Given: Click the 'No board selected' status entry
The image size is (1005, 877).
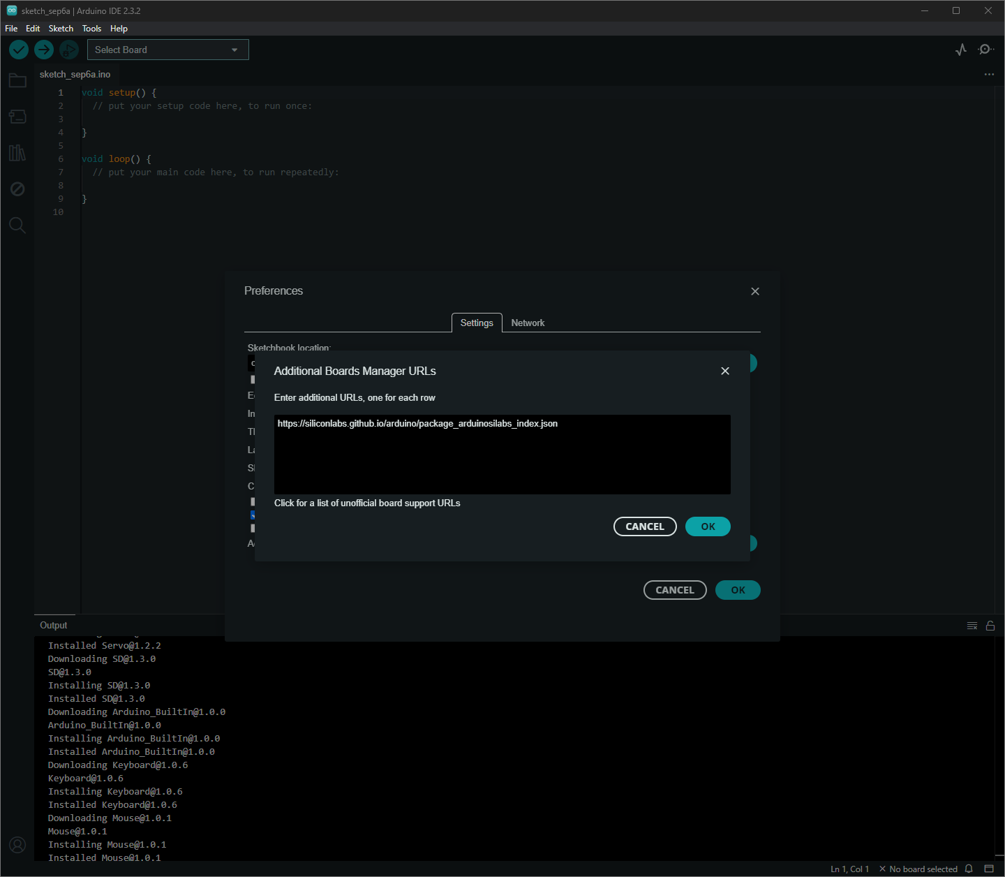Looking at the screenshot, I should tap(918, 869).
